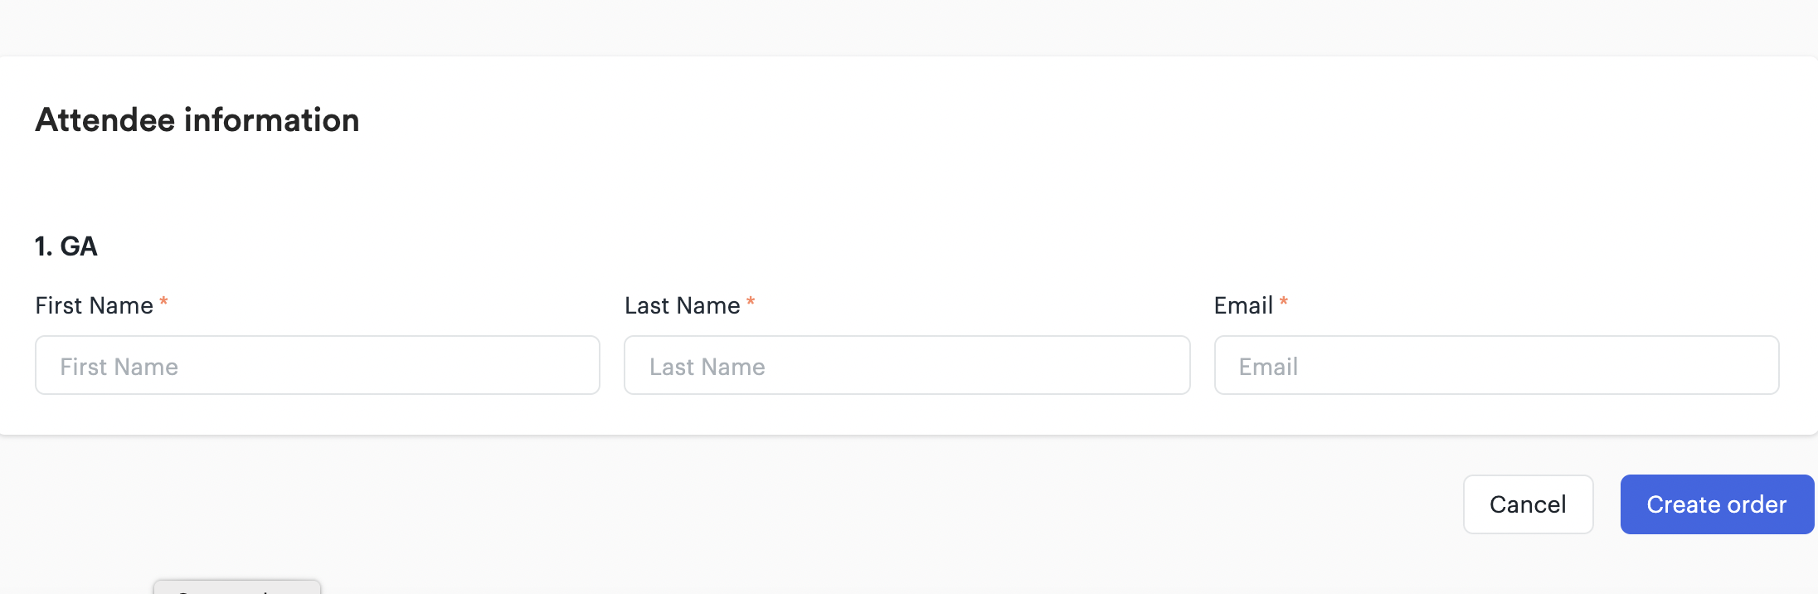Select the Email input field
Image resolution: width=1818 pixels, height=594 pixels.
[1496, 365]
